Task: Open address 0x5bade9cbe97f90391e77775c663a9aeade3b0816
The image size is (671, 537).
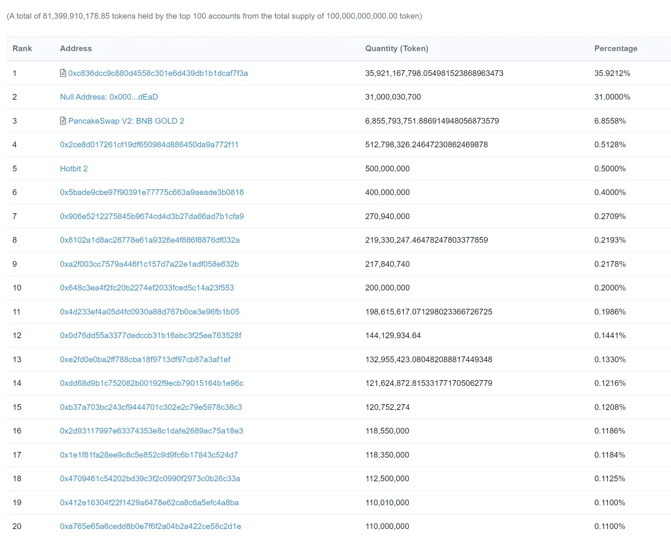Action: (152, 192)
